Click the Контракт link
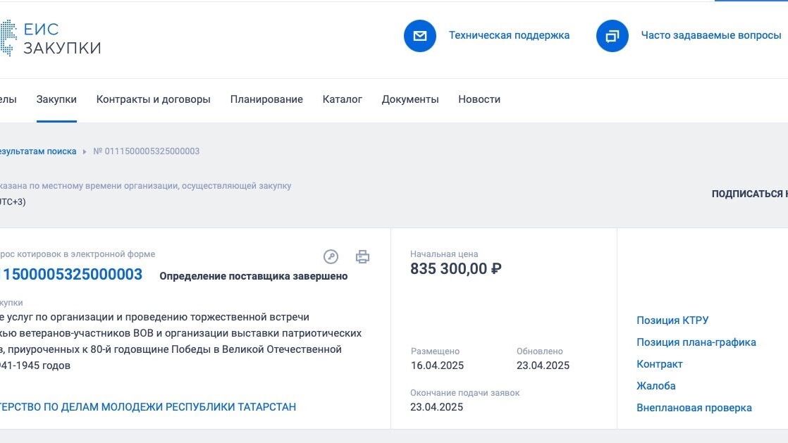 point(659,364)
